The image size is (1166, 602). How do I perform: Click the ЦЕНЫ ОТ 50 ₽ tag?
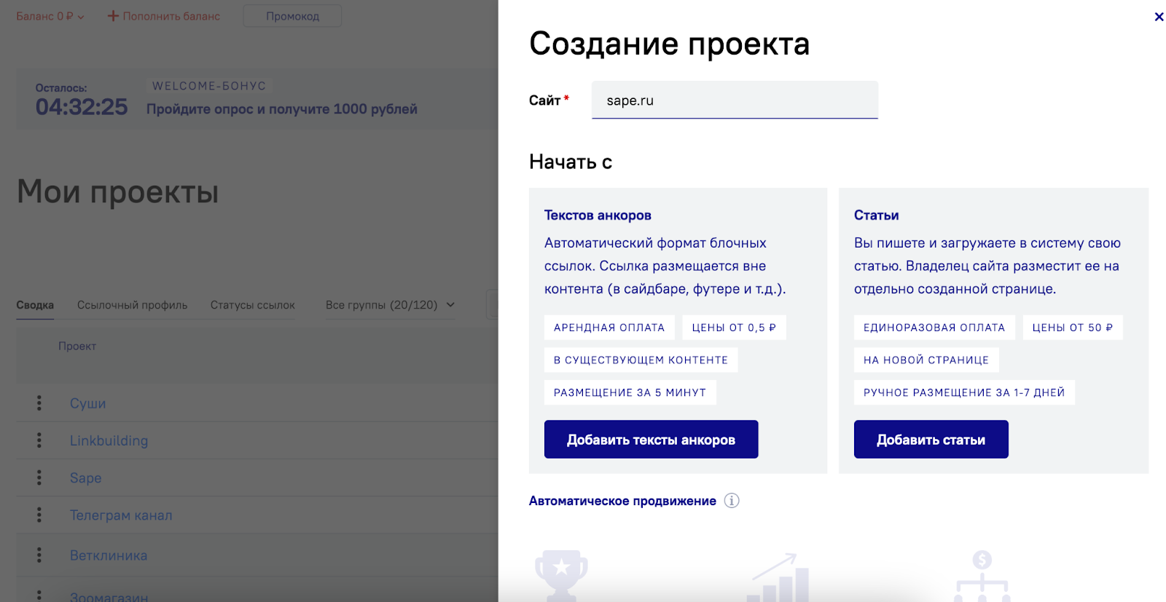click(1073, 328)
